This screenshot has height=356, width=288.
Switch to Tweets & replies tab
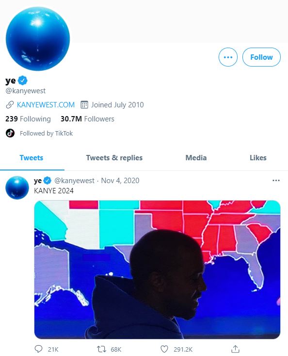pos(114,158)
